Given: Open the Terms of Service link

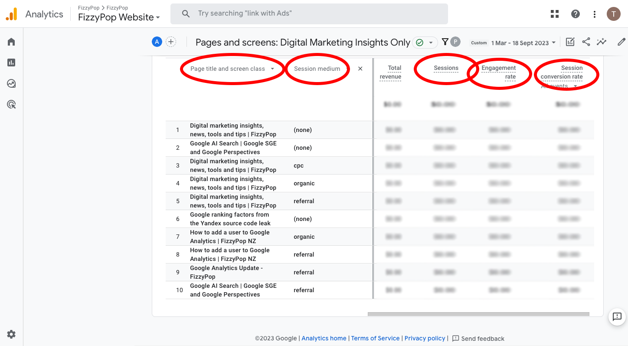Looking at the screenshot, I should [375, 338].
